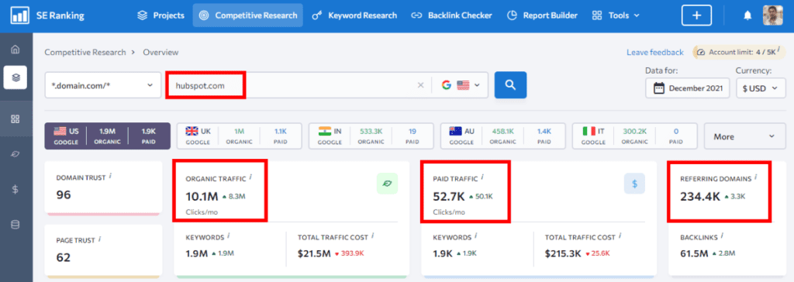The height and width of the screenshot is (282, 794).
Task: Select the US Google region tab
Action: tap(107, 136)
